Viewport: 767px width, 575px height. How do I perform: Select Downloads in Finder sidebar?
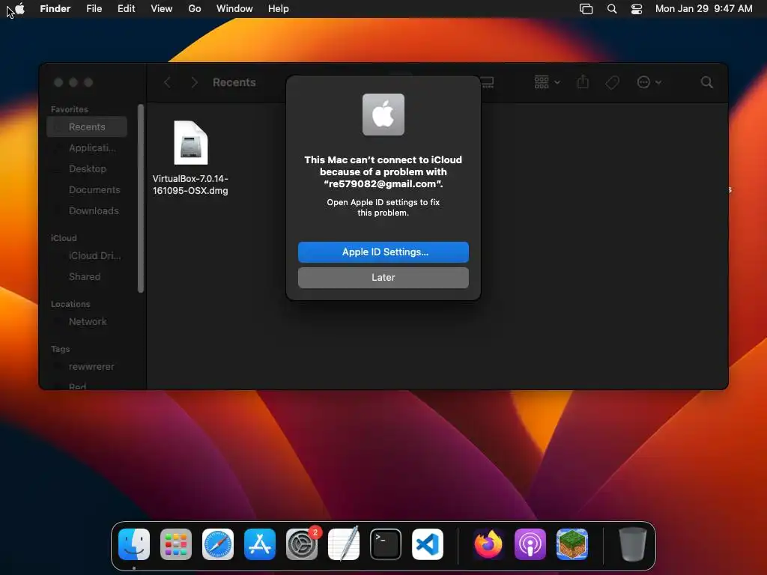[87, 210]
